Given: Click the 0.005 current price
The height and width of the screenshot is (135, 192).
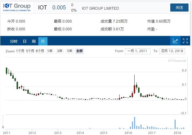Looking at the screenshot, I should (59, 8).
